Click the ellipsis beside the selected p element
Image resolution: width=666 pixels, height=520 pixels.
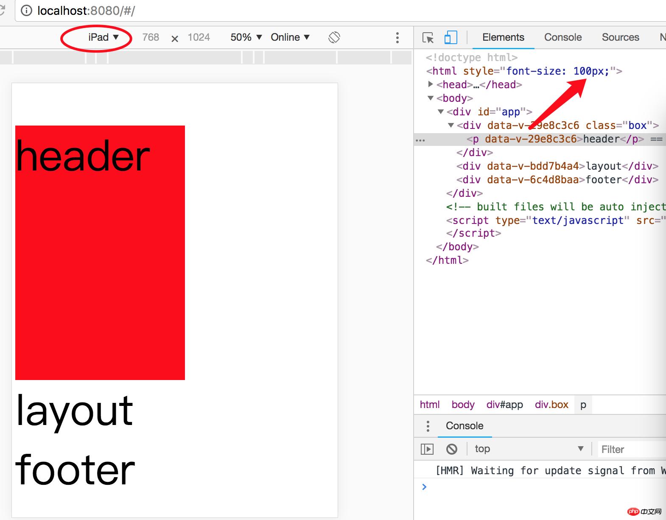pos(420,140)
